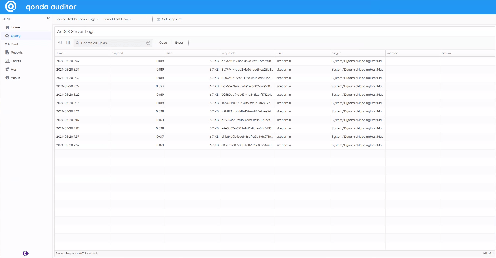Sort by the elapsed column header
The height and width of the screenshot is (258, 496).
(117, 53)
